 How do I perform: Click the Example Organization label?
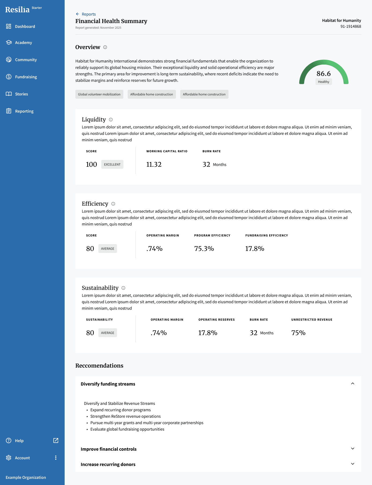(26, 477)
